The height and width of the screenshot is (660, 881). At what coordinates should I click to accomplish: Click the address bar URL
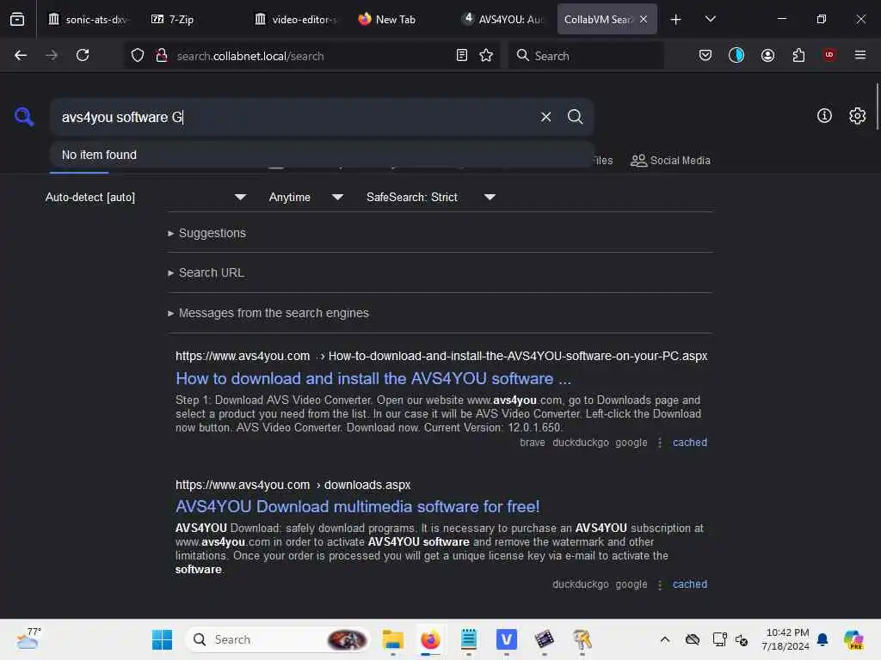tap(250, 56)
